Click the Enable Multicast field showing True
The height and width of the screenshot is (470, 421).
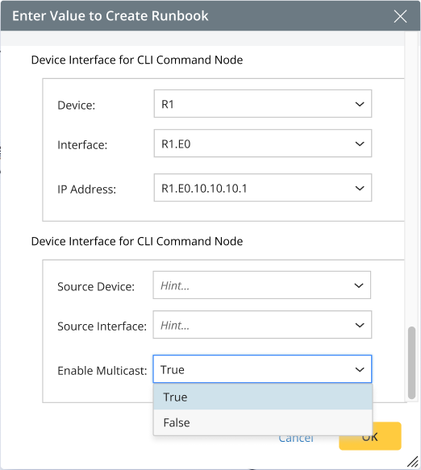(262, 369)
